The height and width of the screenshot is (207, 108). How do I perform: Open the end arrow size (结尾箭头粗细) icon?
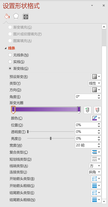pos(96,200)
